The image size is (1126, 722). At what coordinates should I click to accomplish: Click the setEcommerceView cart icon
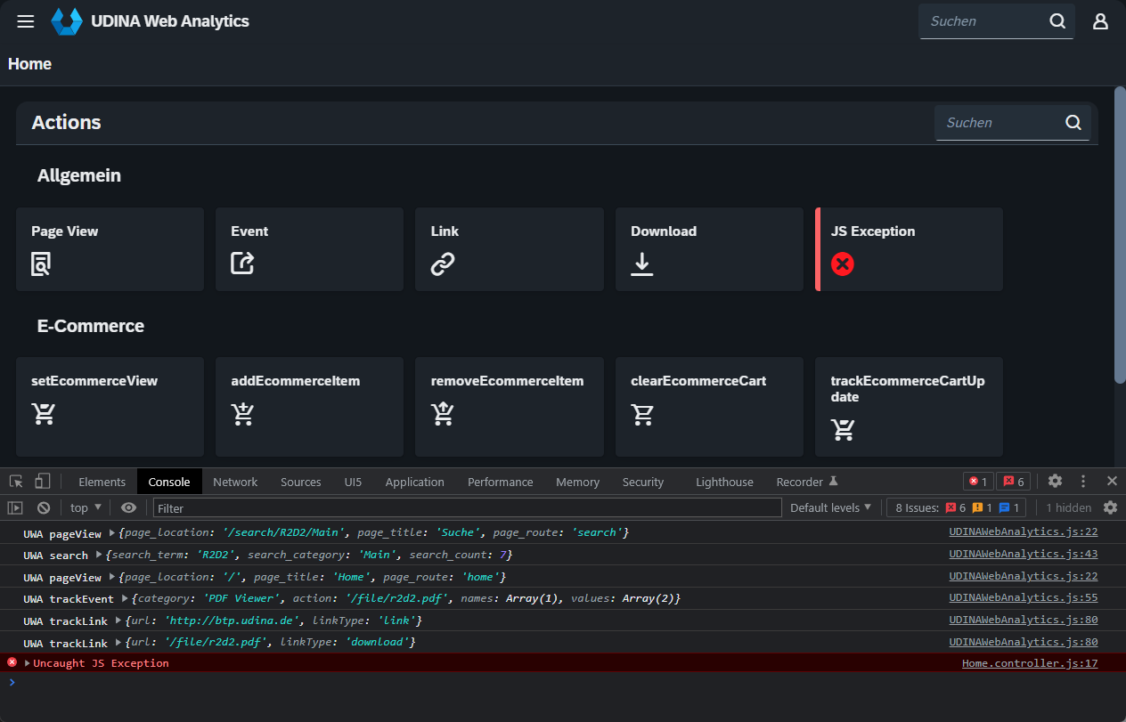(43, 413)
